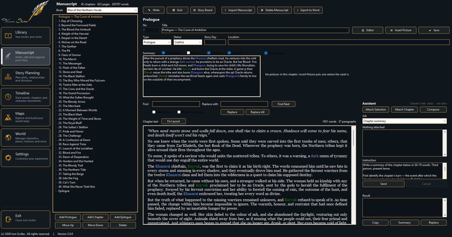Open the Library section book icon
The height and width of the screenshot is (237, 452).
point(8,36)
